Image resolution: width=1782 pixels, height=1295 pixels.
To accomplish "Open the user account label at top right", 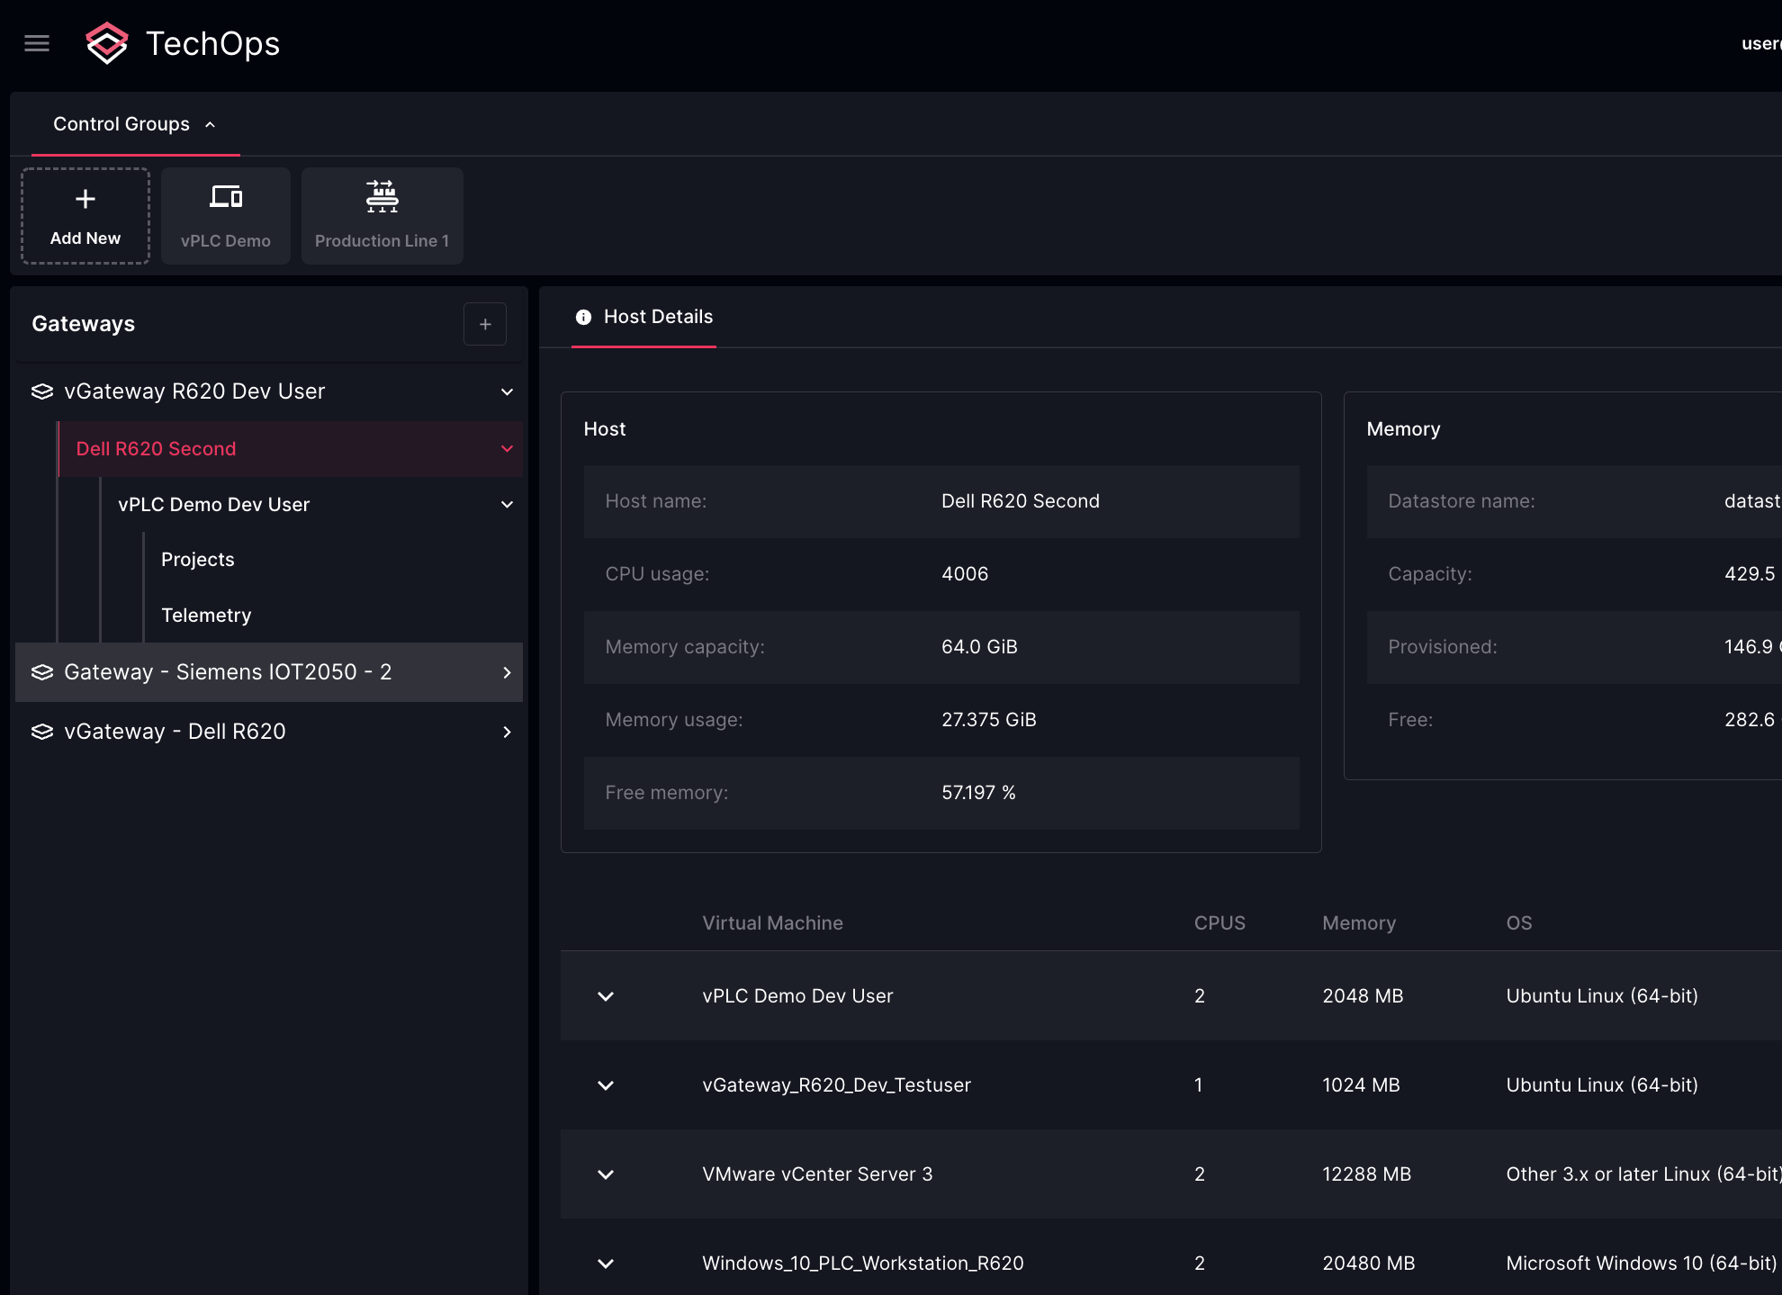I will (x=1761, y=43).
